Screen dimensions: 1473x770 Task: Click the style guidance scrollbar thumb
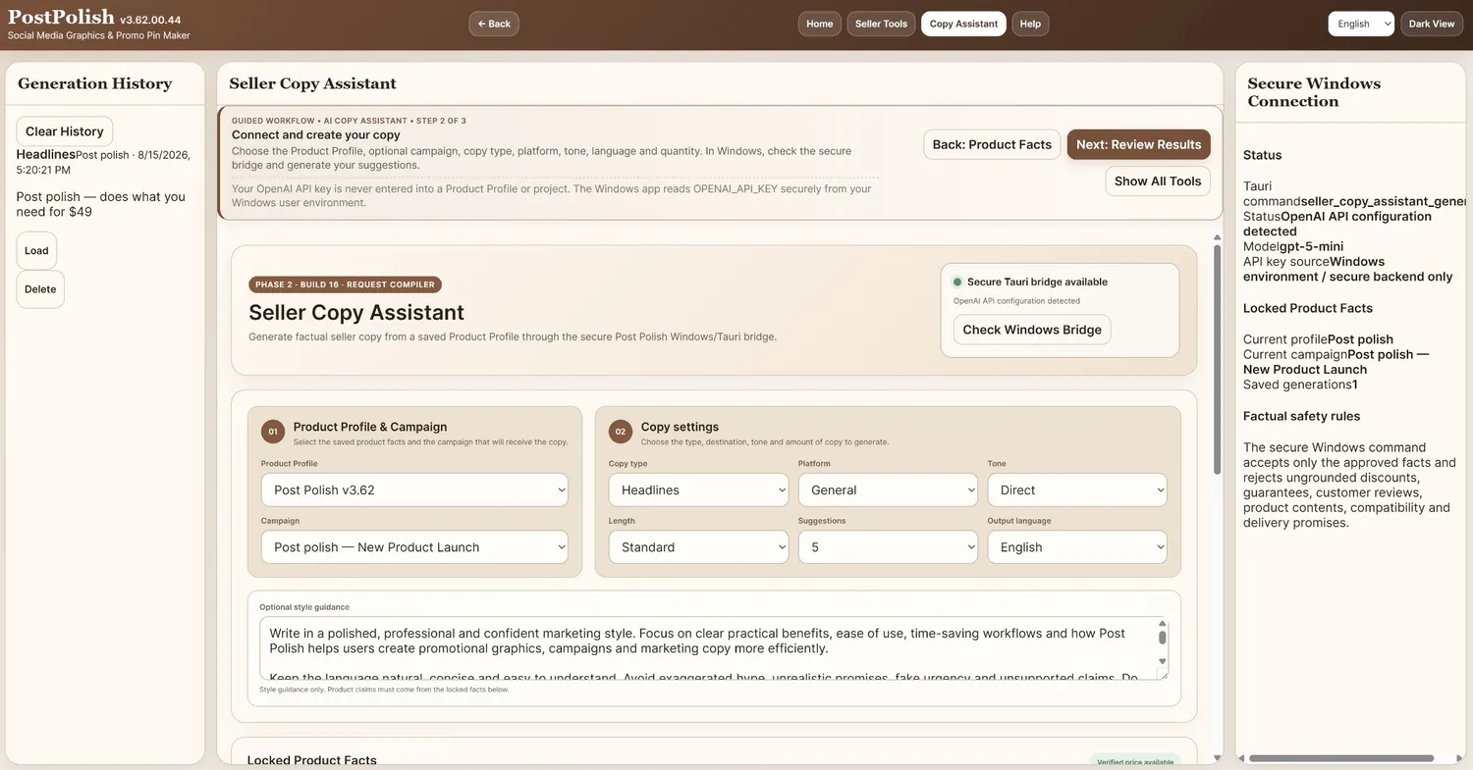coord(1163,638)
